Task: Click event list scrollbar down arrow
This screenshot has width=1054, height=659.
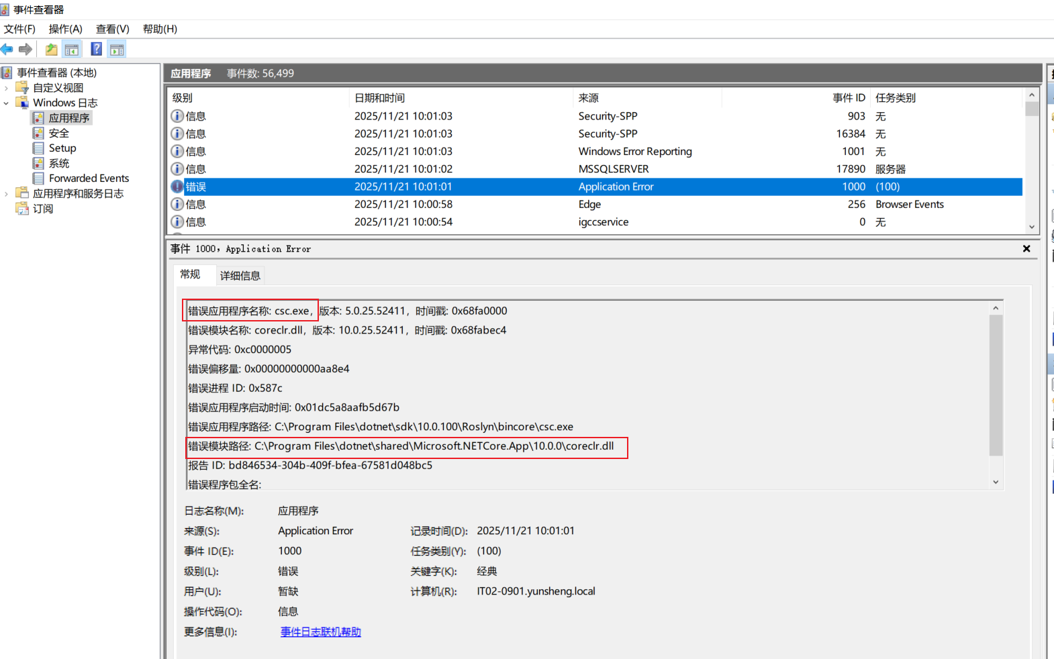Action: 1032,227
